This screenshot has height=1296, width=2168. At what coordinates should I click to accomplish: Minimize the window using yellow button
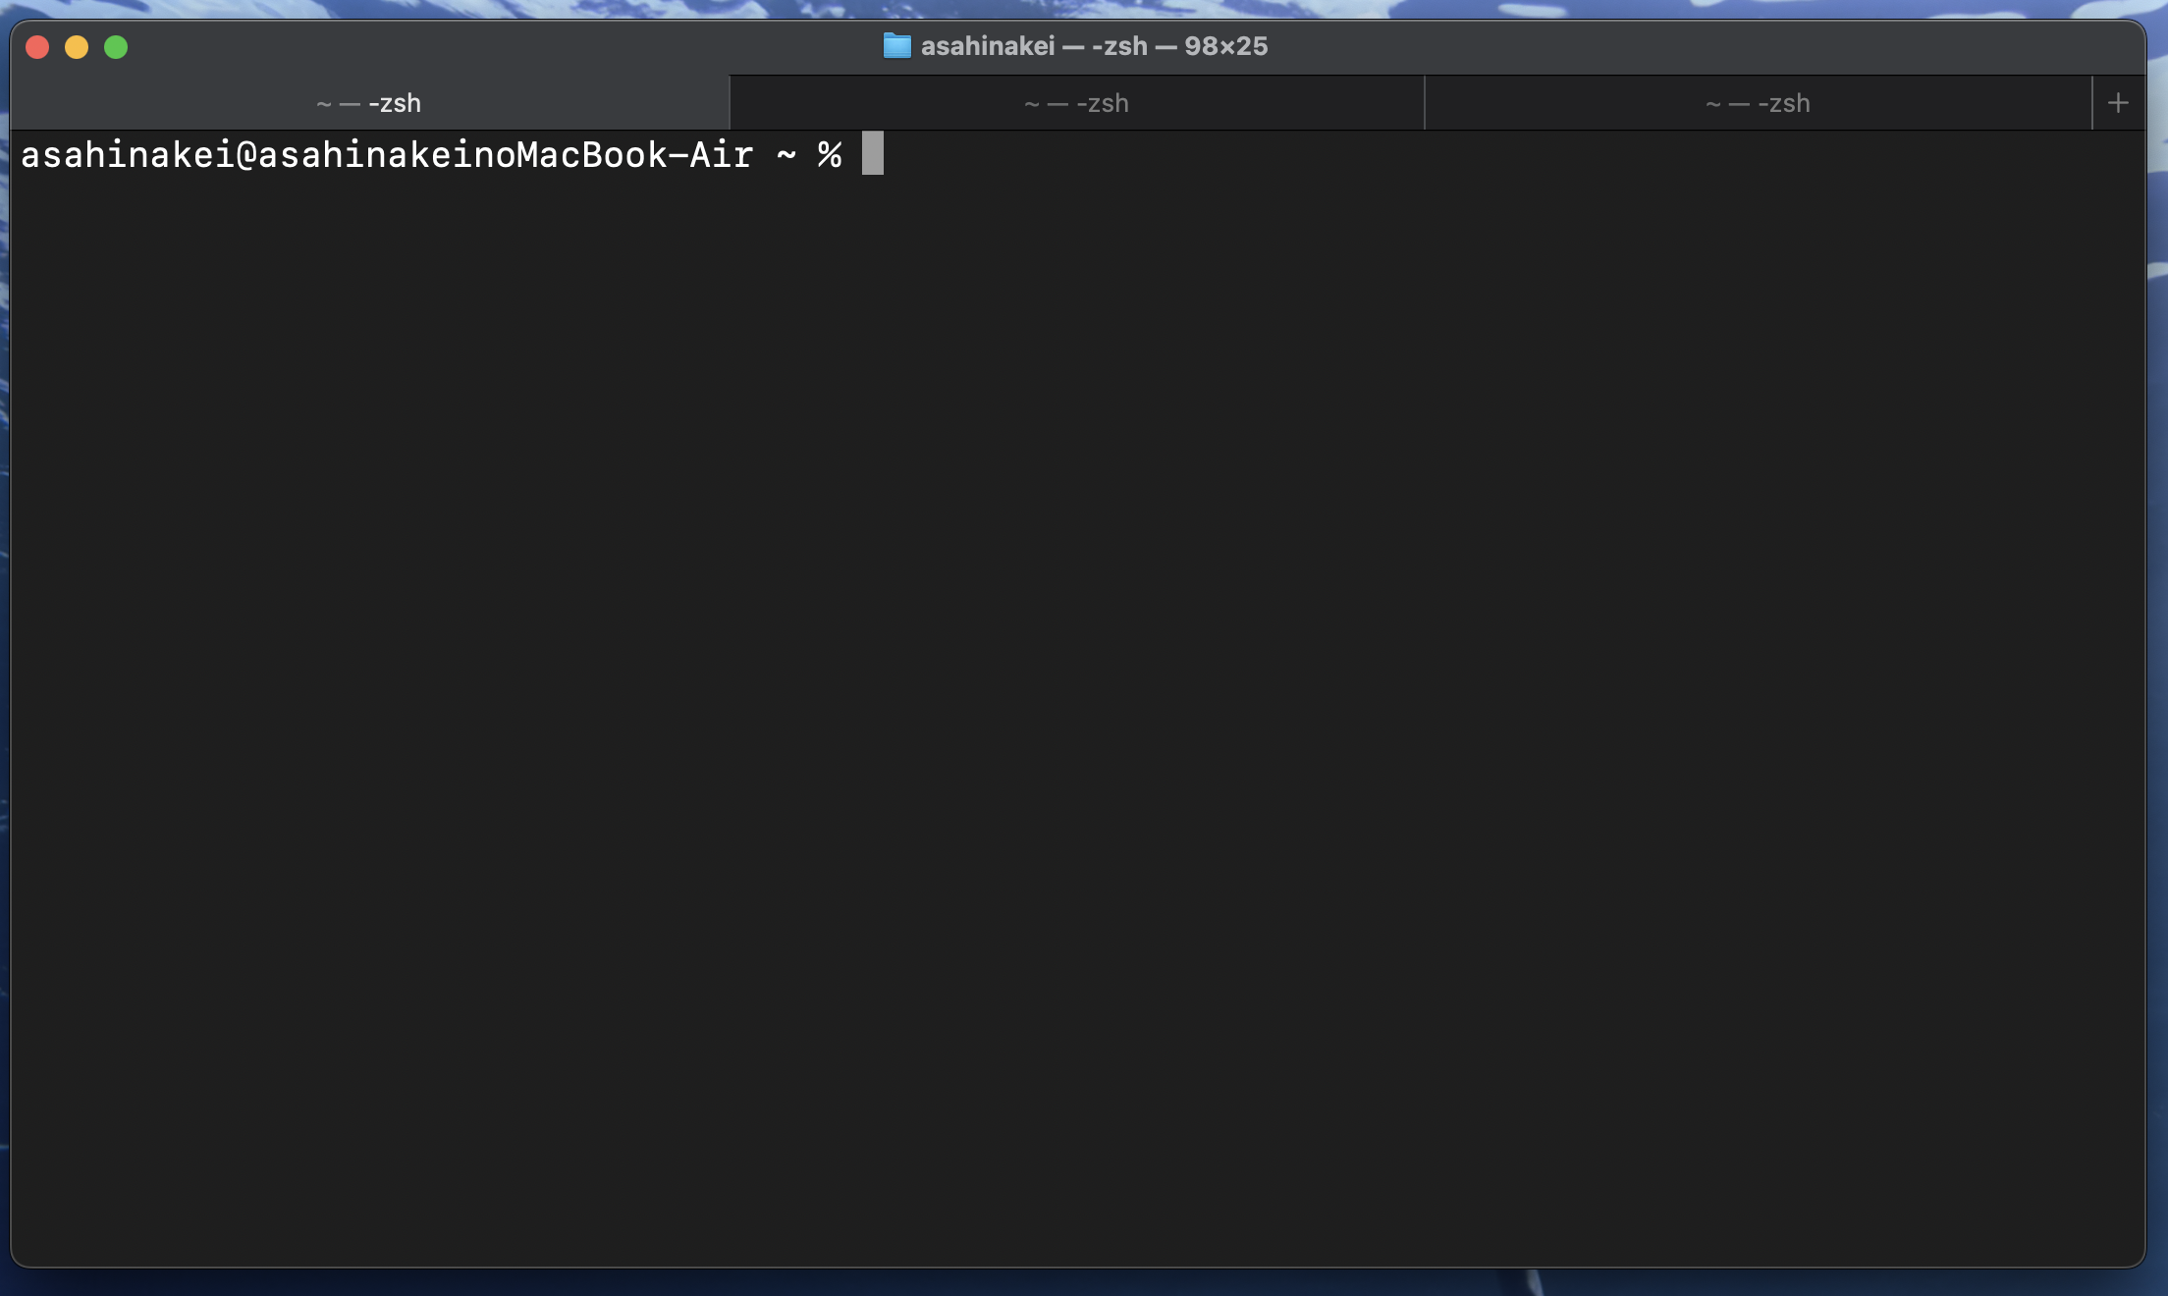(x=77, y=47)
